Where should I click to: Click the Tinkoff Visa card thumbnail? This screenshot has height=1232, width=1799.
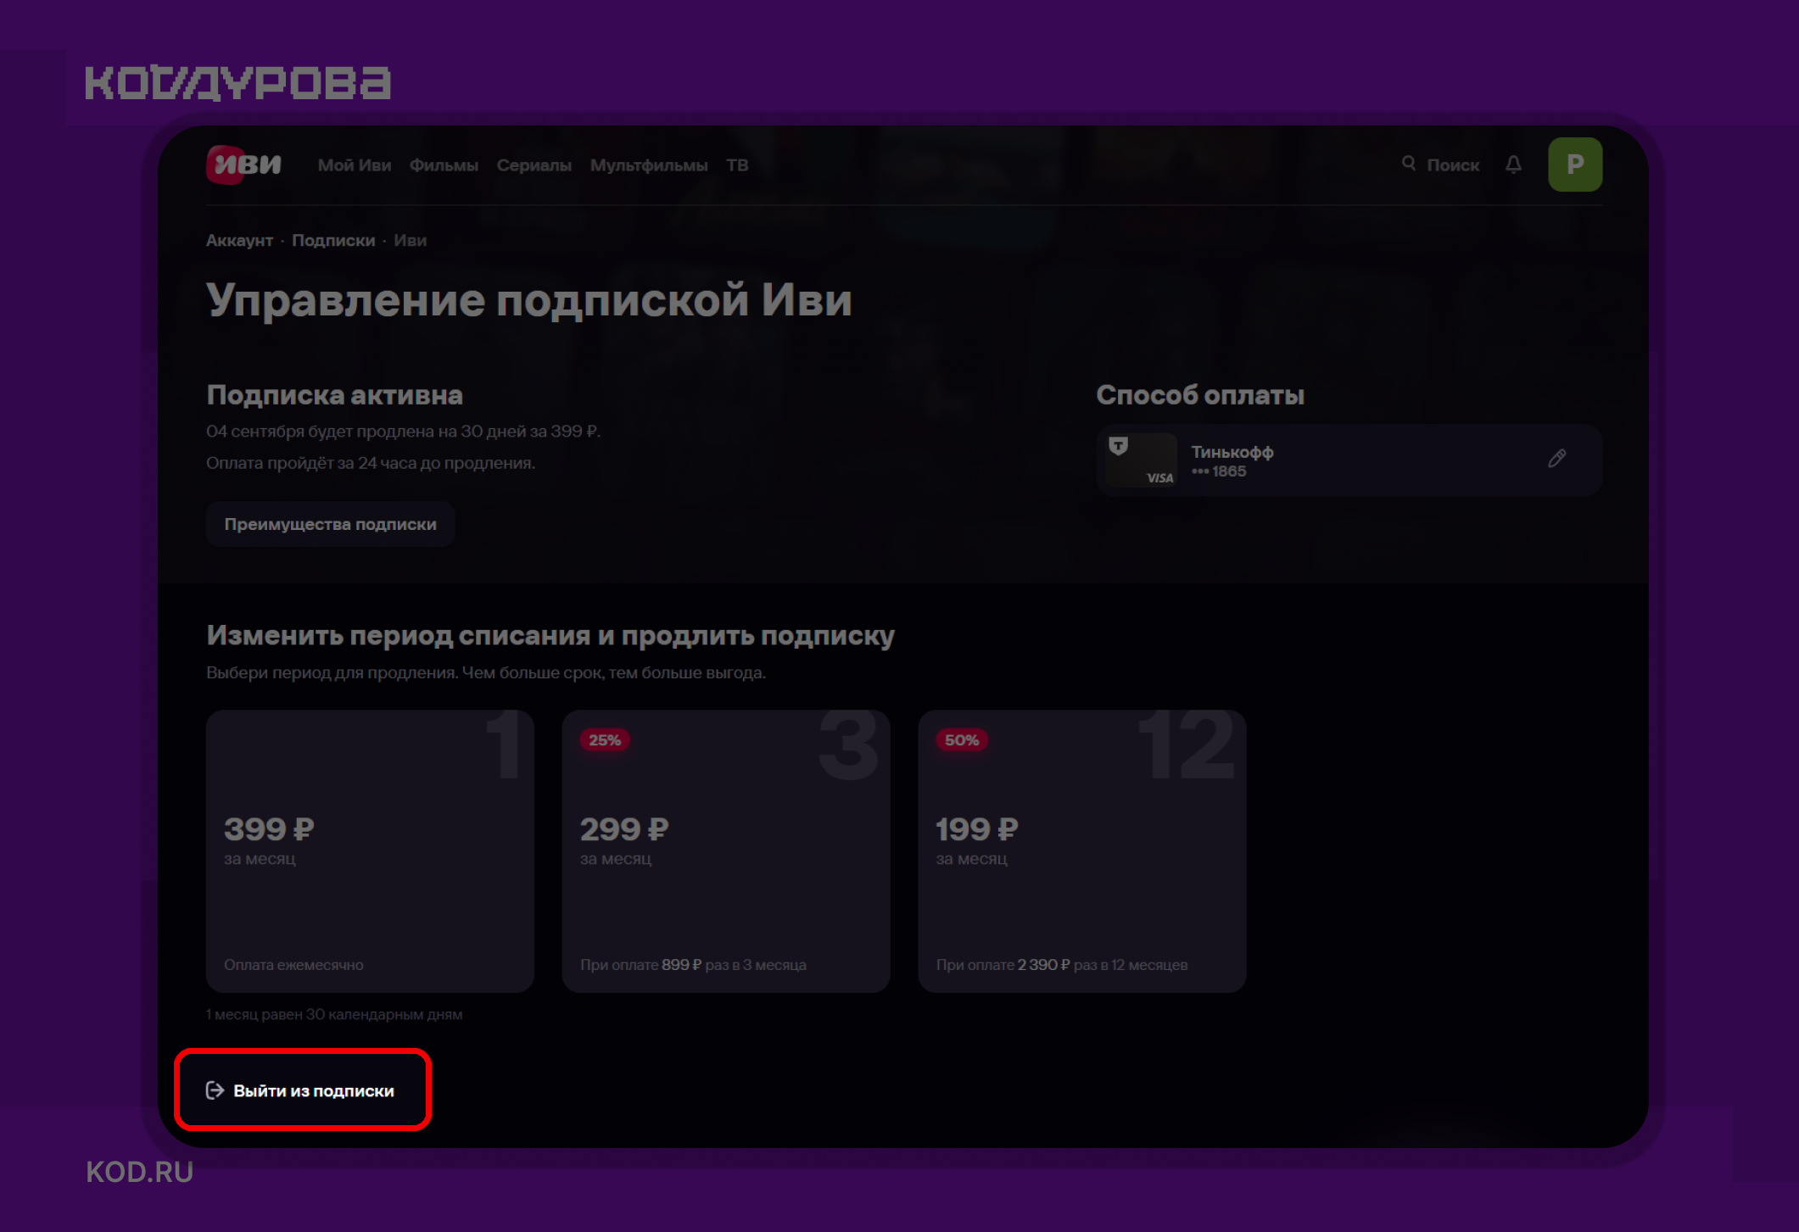click(1143, 460)
